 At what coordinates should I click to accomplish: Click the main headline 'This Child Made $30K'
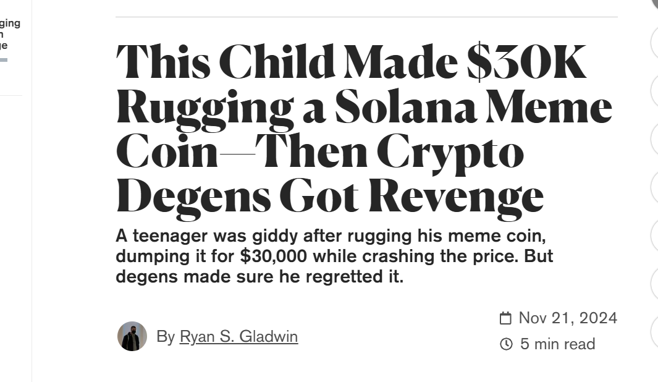click(350, 63)
